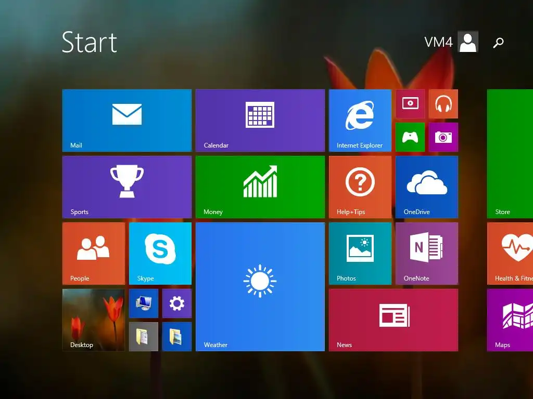The width and height of the screenshot is (533, 399).
Task: Launch Internet Explorer tile
Action: (x=360, y=121)
